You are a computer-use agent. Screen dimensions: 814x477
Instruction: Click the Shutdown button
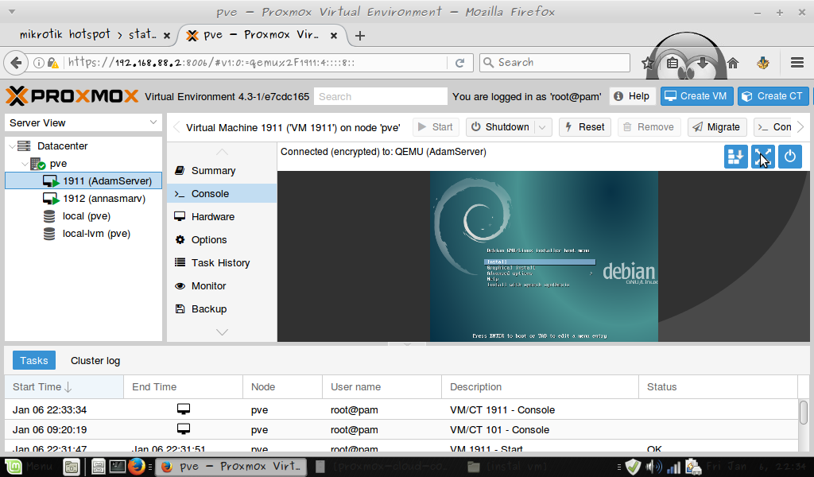pyautogui.click(x=501, y=127)
